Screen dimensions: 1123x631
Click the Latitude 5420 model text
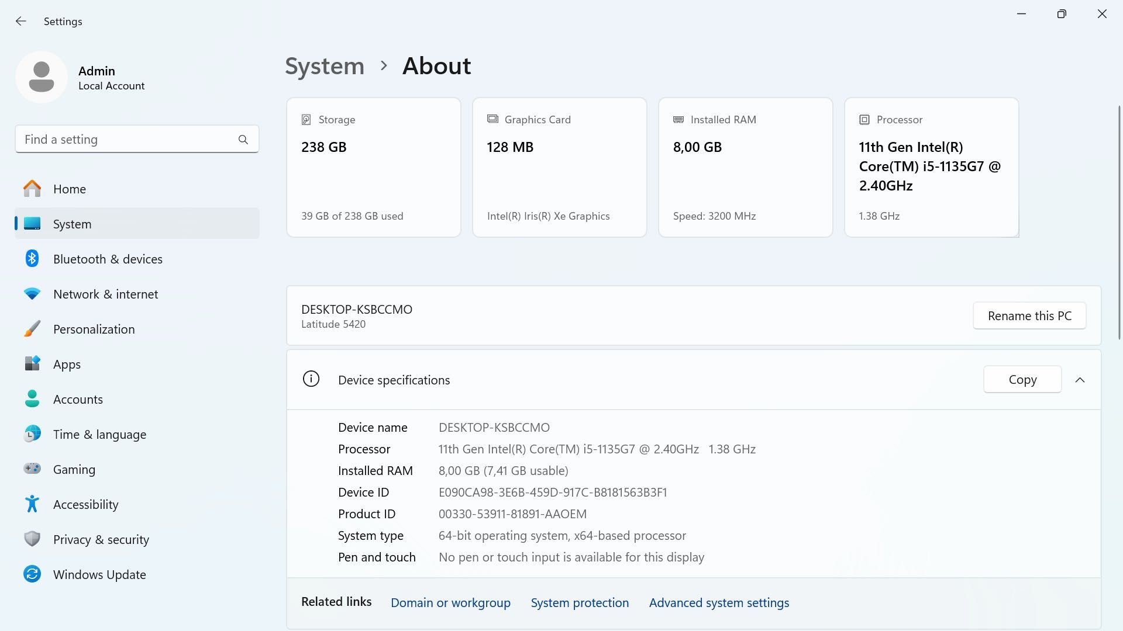coord(333,324)
